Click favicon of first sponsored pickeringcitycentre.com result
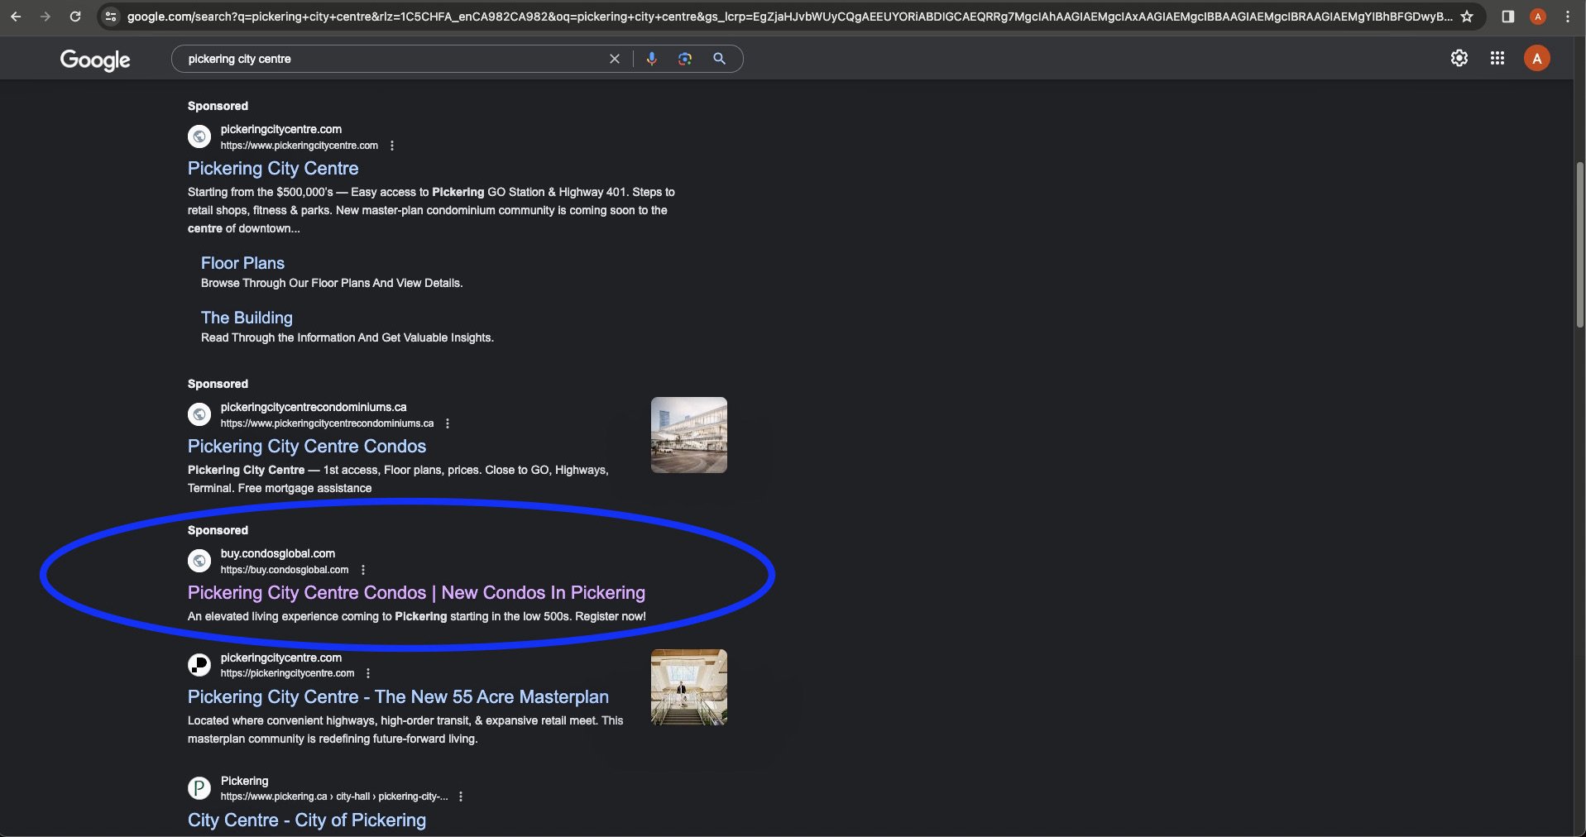The height and width of the screenshot is (837, 1586). click(199, 136)
